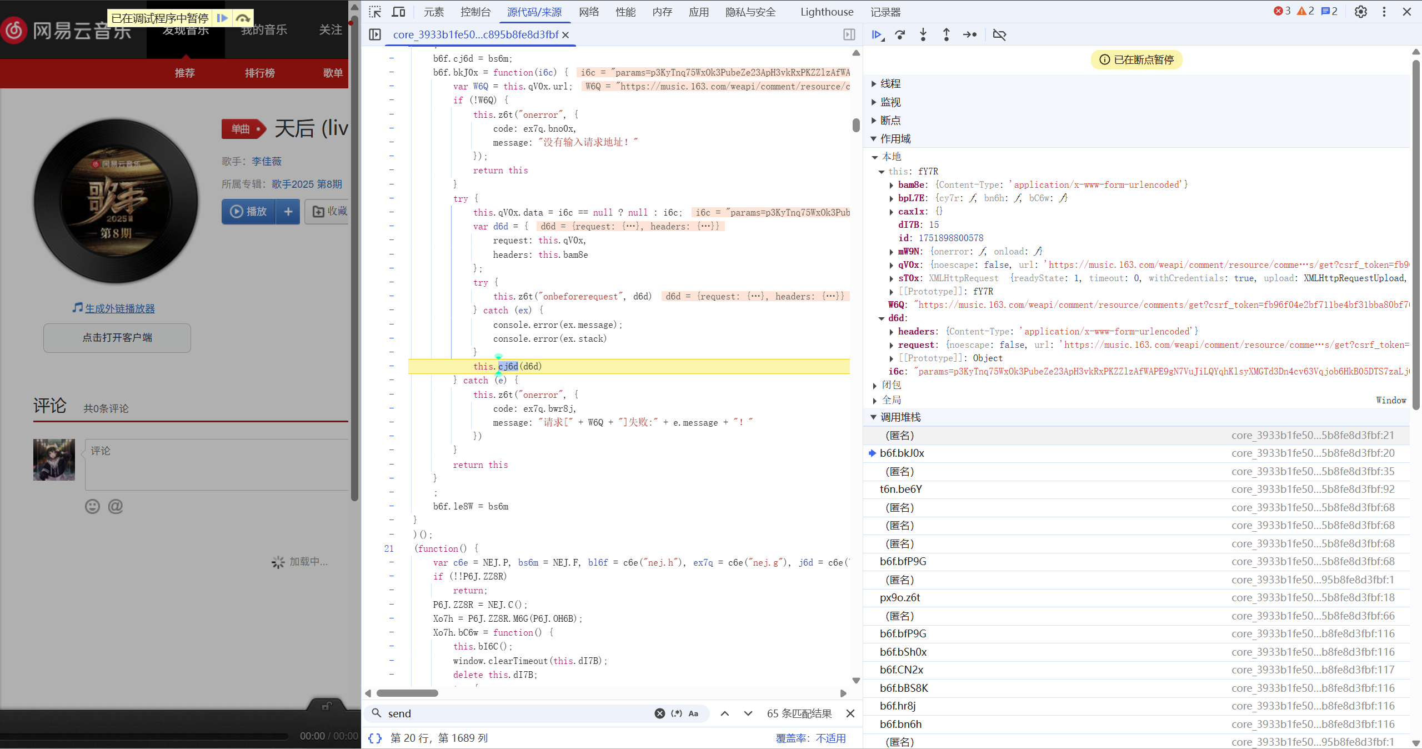Viewport: 1422px width, 749px height.
Task: Click the step out of function icon
Action: click(946, 34)
